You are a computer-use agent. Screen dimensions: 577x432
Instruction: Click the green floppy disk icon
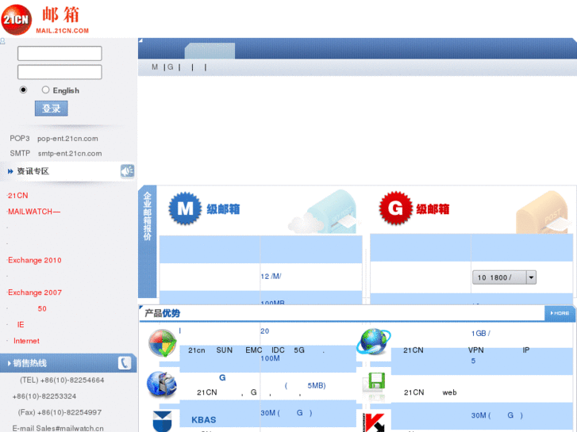tap(376, 381)
